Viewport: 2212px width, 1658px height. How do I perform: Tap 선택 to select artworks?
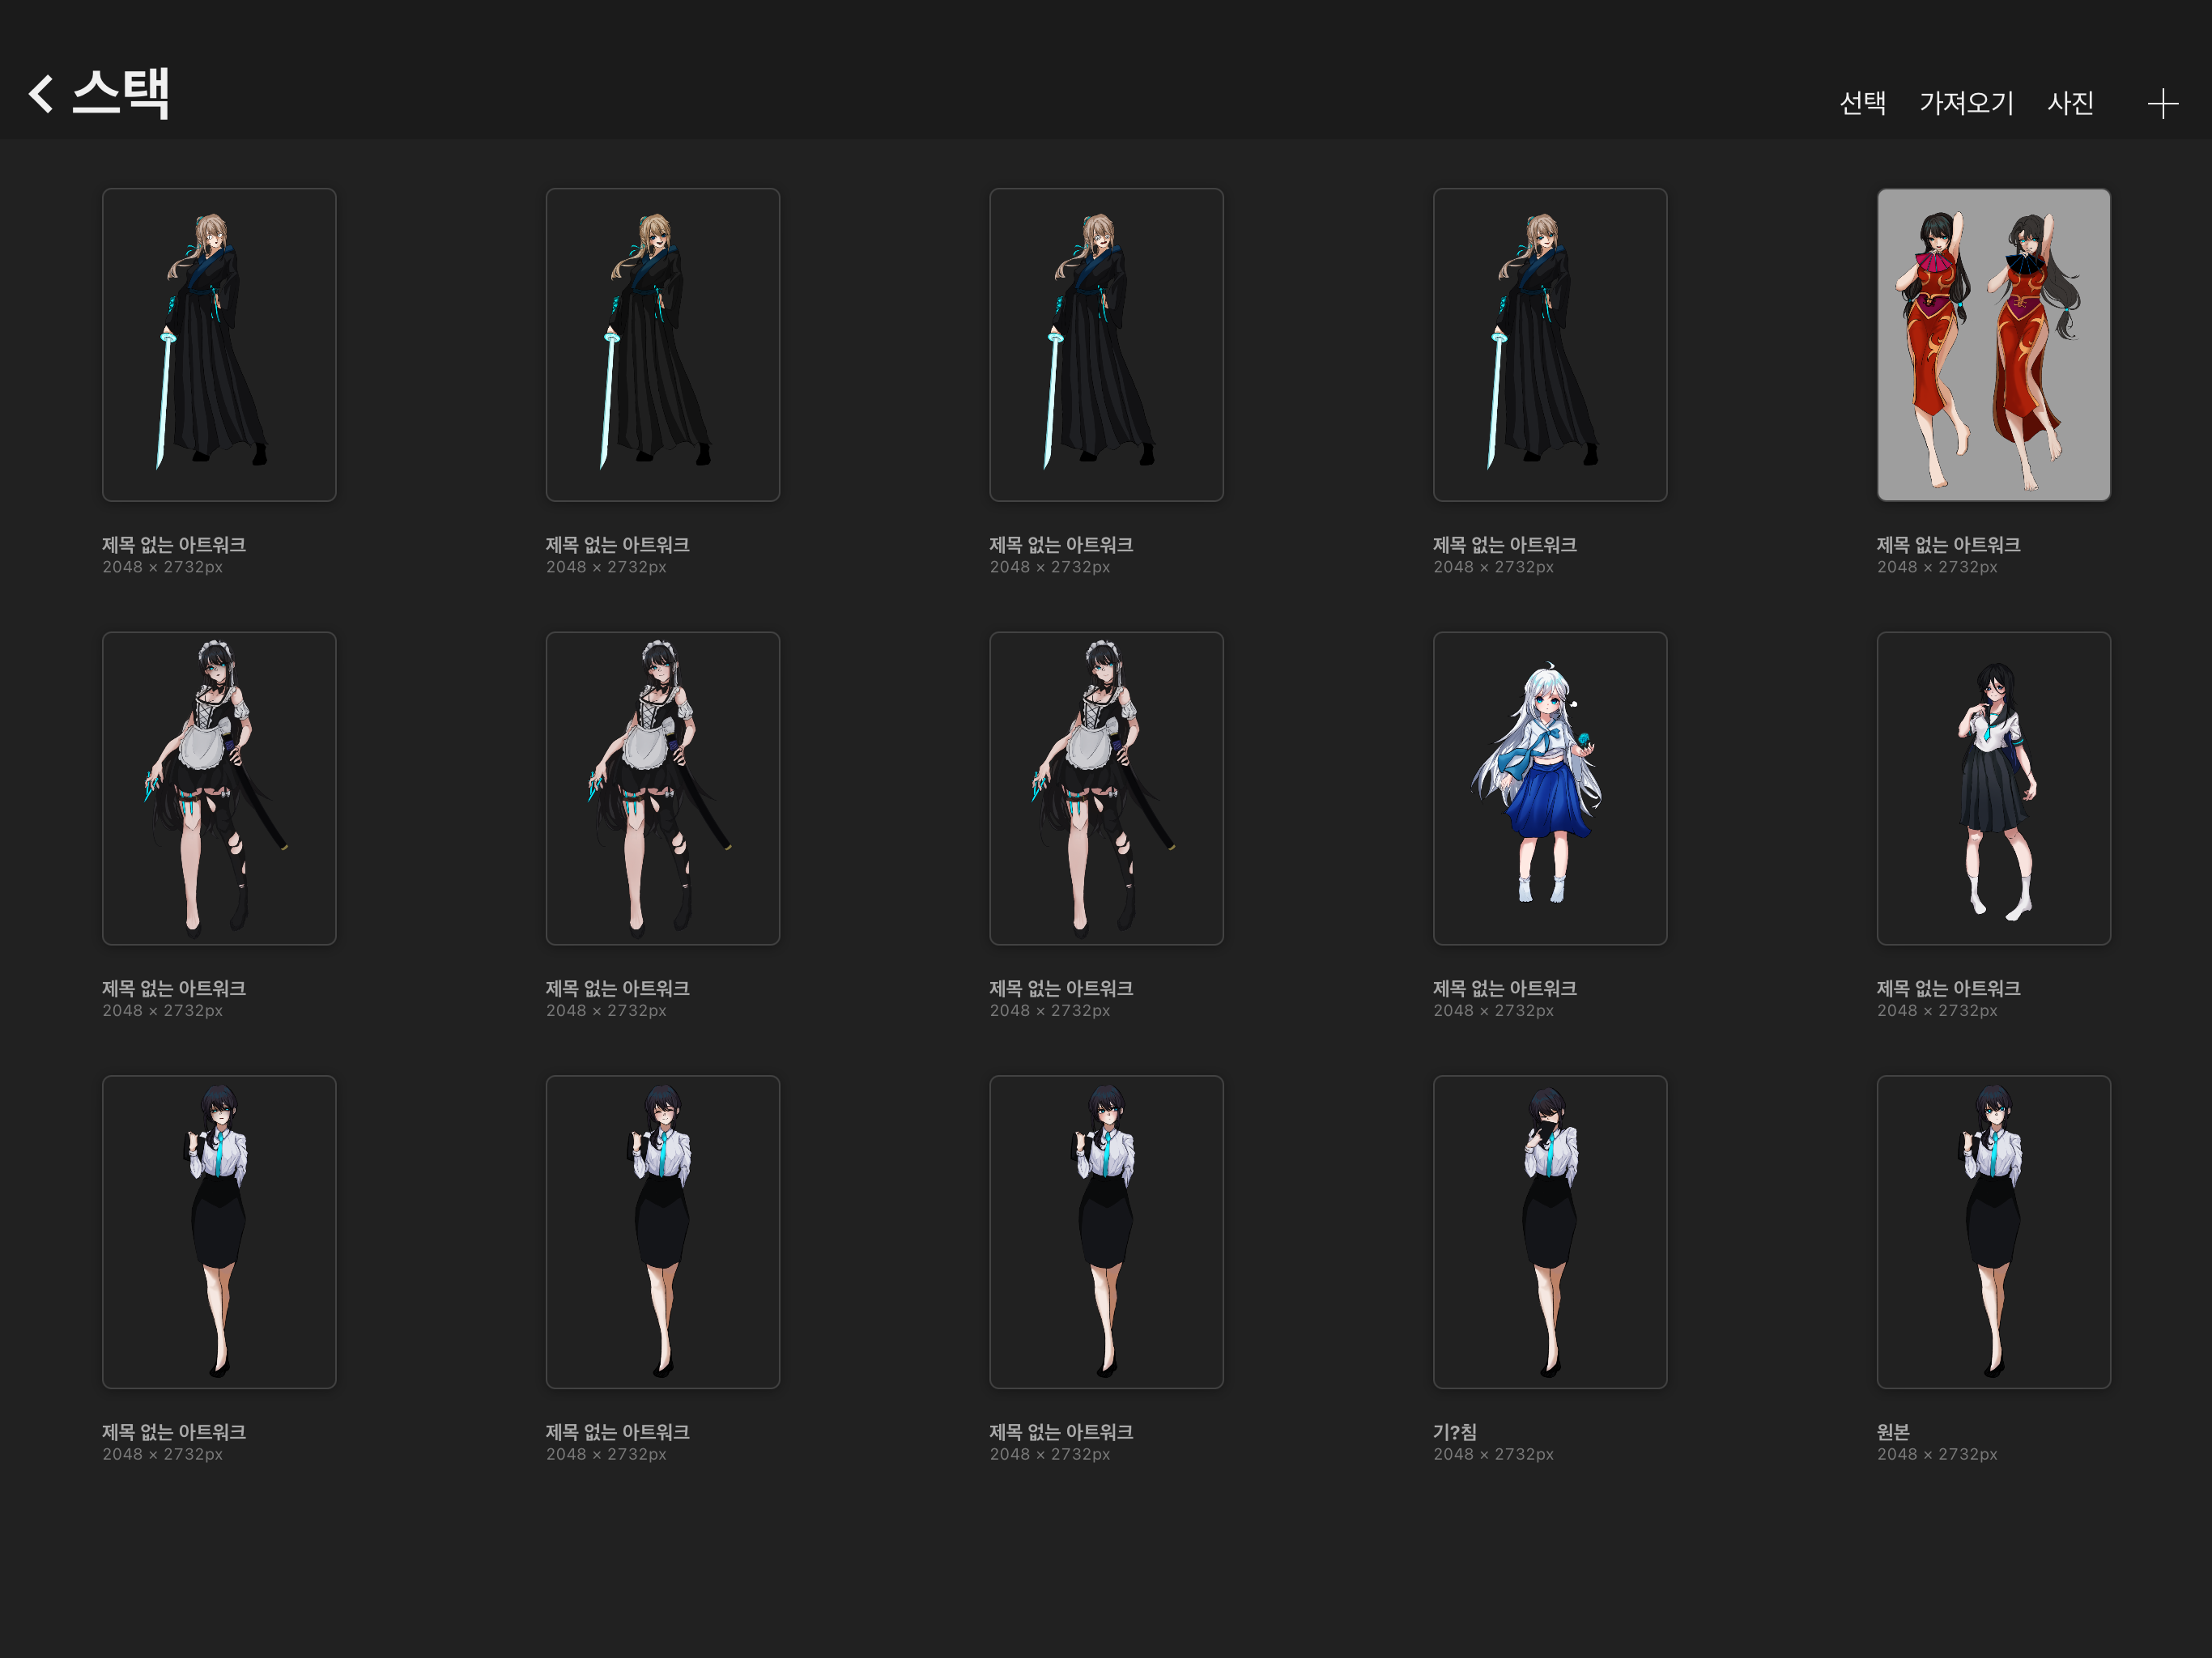click(1862, 103)
